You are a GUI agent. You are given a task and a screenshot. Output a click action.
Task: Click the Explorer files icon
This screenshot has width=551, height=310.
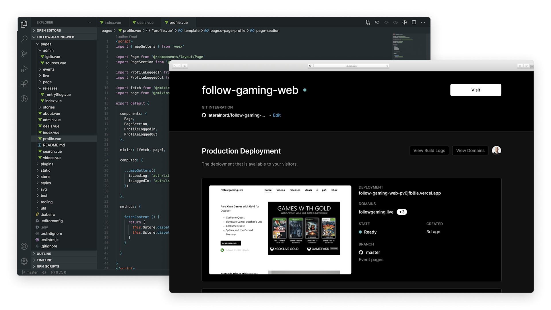[x=24, y=24]
